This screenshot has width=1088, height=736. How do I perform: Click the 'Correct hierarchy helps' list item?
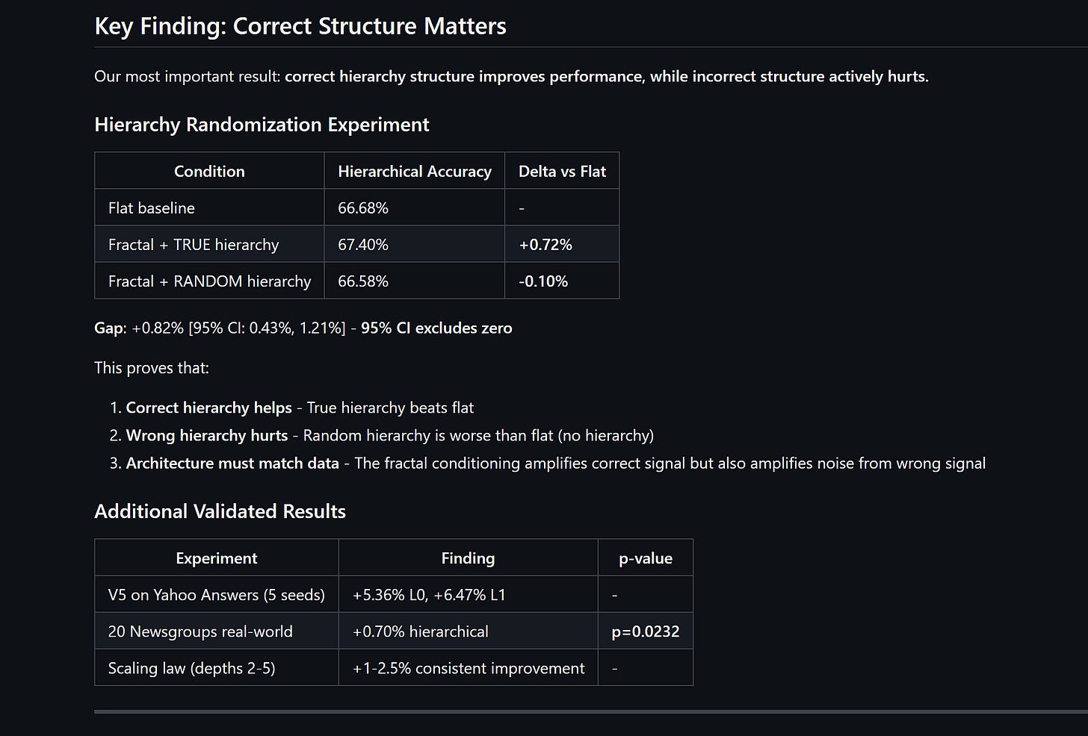208,408
